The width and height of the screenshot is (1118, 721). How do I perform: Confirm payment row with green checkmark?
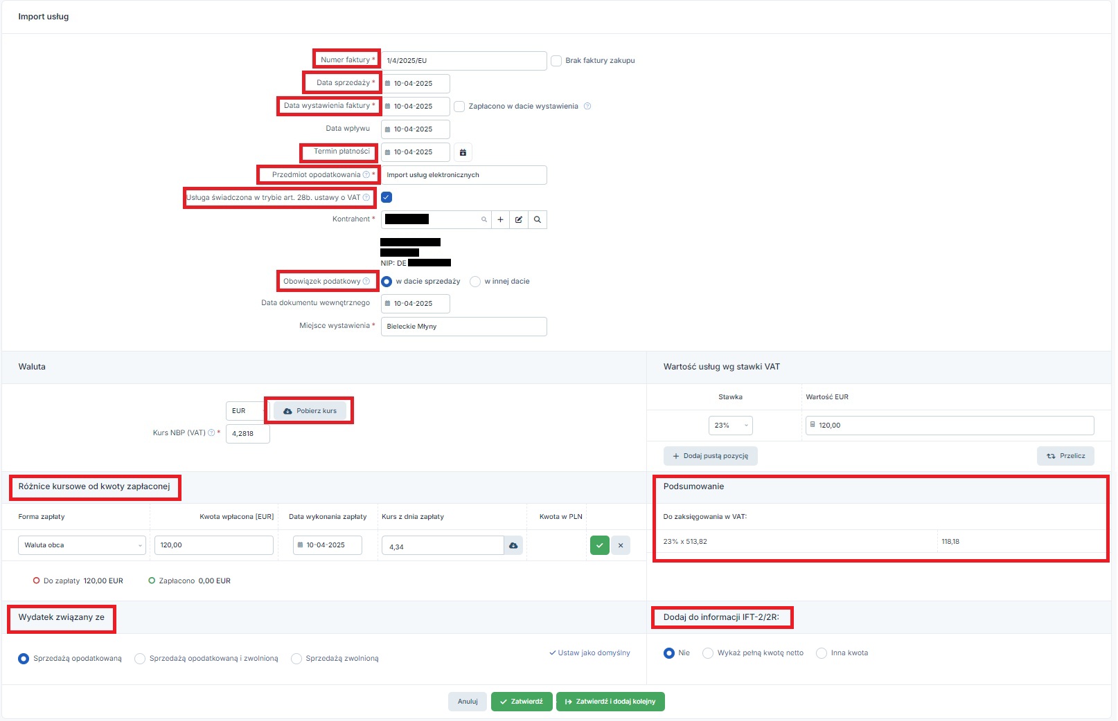pos(600,545)
